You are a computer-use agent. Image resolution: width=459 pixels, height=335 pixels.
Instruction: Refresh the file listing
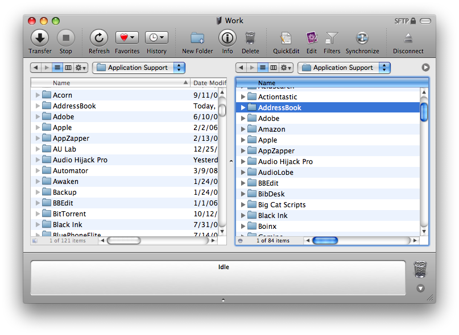coord(99,37)
